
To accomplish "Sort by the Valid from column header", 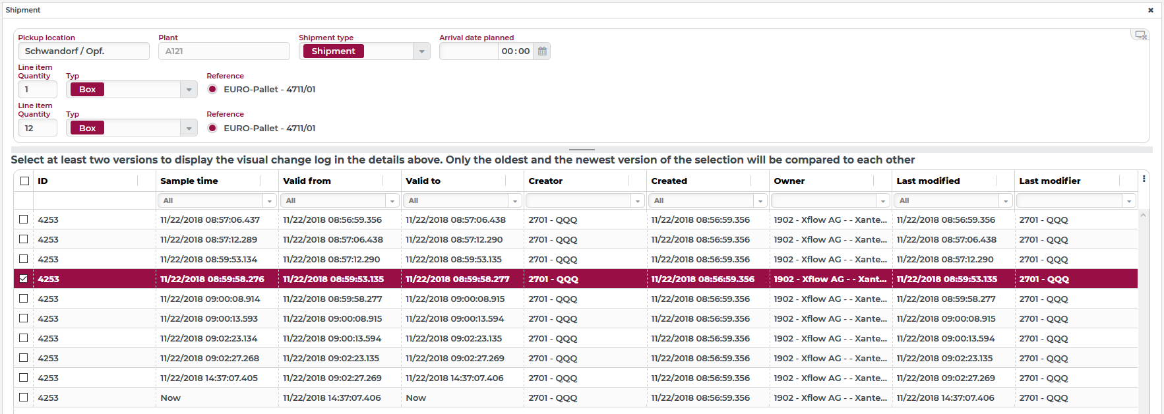I will point(307,181).
